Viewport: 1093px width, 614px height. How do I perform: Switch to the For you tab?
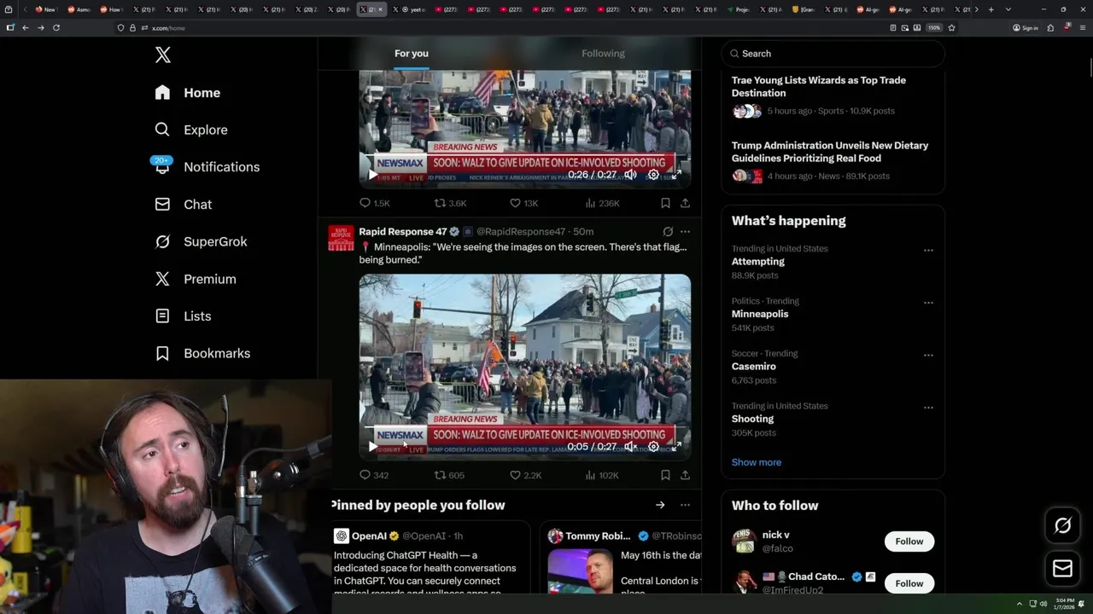pyautogui.click(x=412, y=54)
